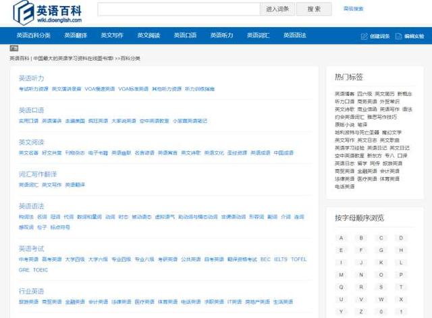Open the 房地产英语 link
The height and width of the screenshot is (318, 432).
point(257,302)
